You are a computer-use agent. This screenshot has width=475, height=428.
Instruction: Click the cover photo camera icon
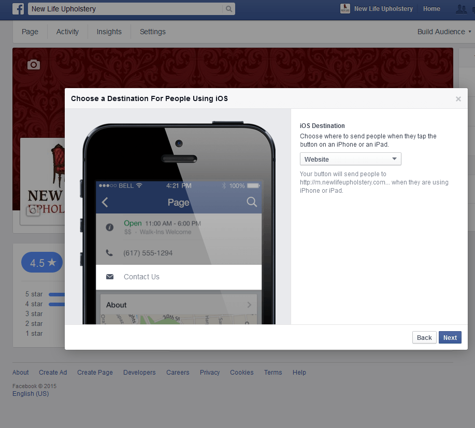tap(34, 65)
